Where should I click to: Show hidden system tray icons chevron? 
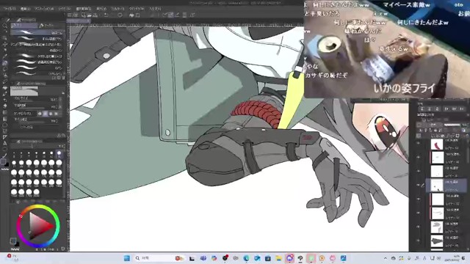[386, 258]
